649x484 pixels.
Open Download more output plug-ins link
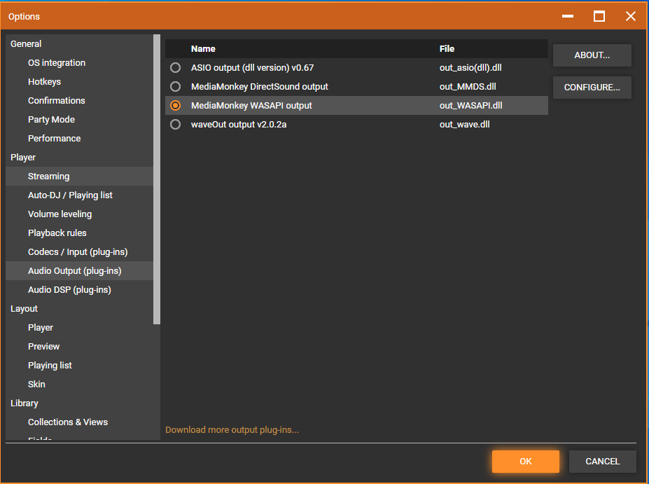point(232,430)
